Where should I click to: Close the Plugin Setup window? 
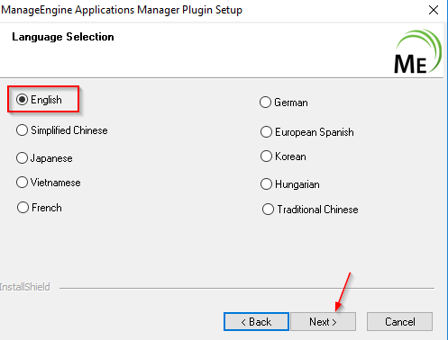[x=434, y=10]
